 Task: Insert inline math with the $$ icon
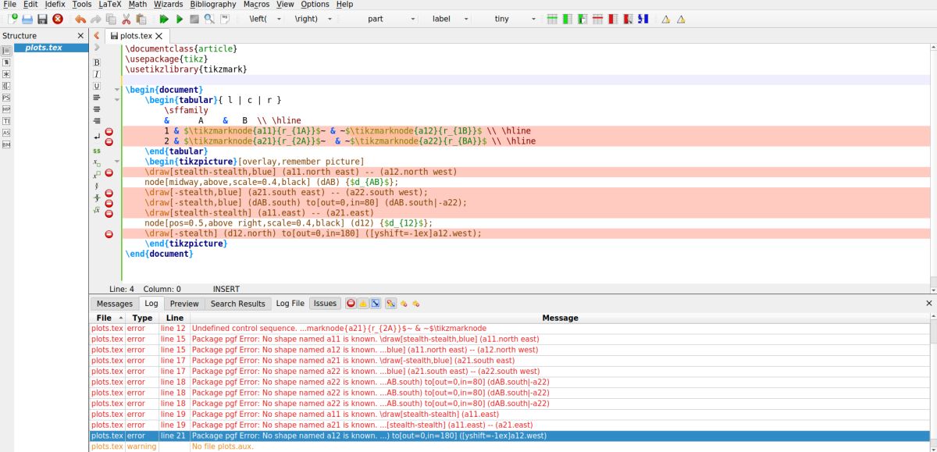(97, 150)
